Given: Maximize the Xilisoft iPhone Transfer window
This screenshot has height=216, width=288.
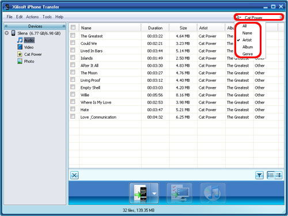Looking at the screenshot, I should (273, 7).
